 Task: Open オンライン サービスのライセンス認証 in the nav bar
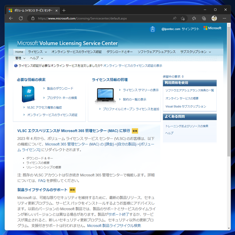click(x=77, y=52)
